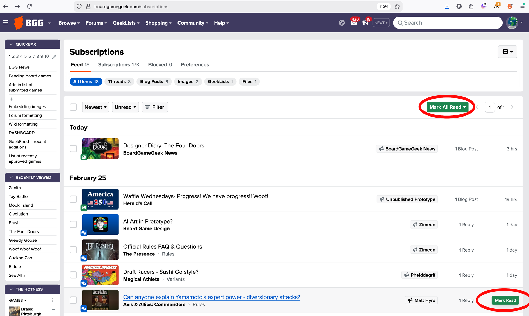Open the hamburger navigation menu icon

6,23
